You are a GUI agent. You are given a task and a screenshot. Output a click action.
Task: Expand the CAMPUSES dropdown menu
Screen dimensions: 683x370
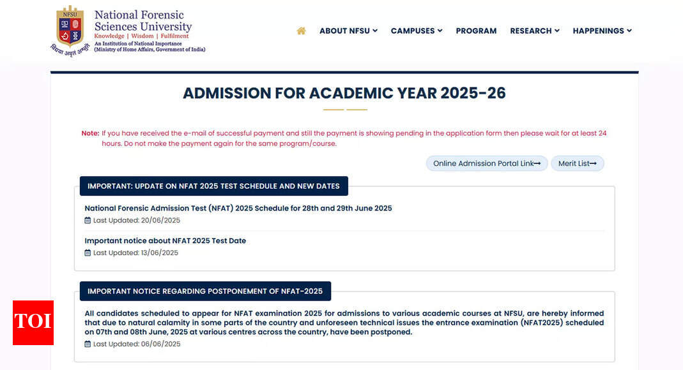[417, 31]
